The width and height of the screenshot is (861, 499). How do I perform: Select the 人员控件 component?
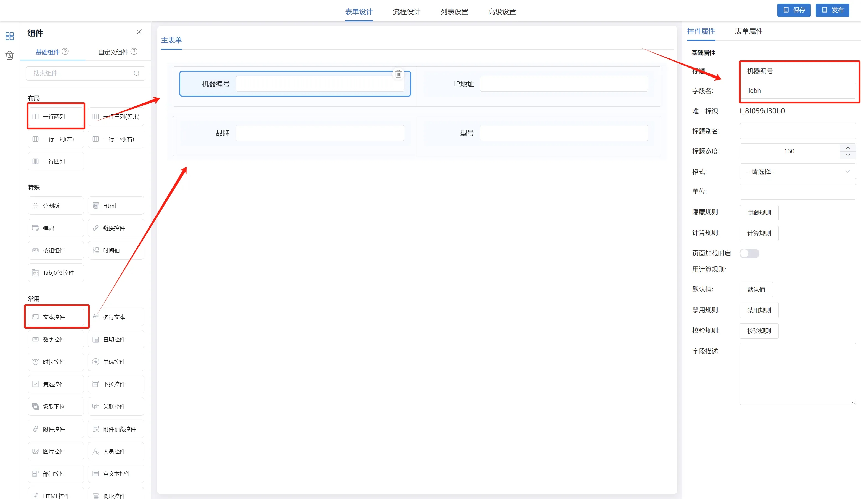pyautogui.click(x=116, y=451)
